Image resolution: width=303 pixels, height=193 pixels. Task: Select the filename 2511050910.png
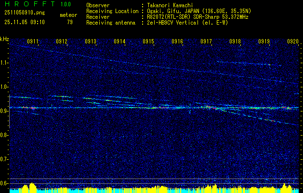25,13
